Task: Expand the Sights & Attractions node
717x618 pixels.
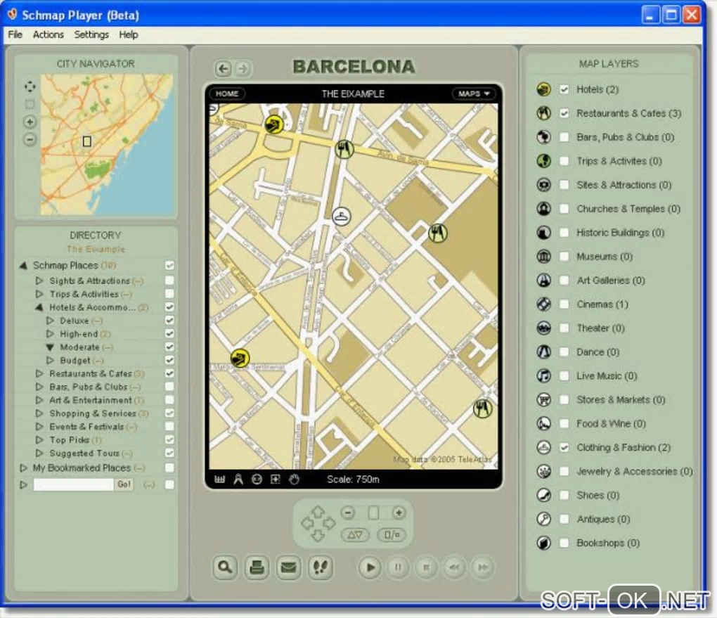Action: tap(39, 281)
